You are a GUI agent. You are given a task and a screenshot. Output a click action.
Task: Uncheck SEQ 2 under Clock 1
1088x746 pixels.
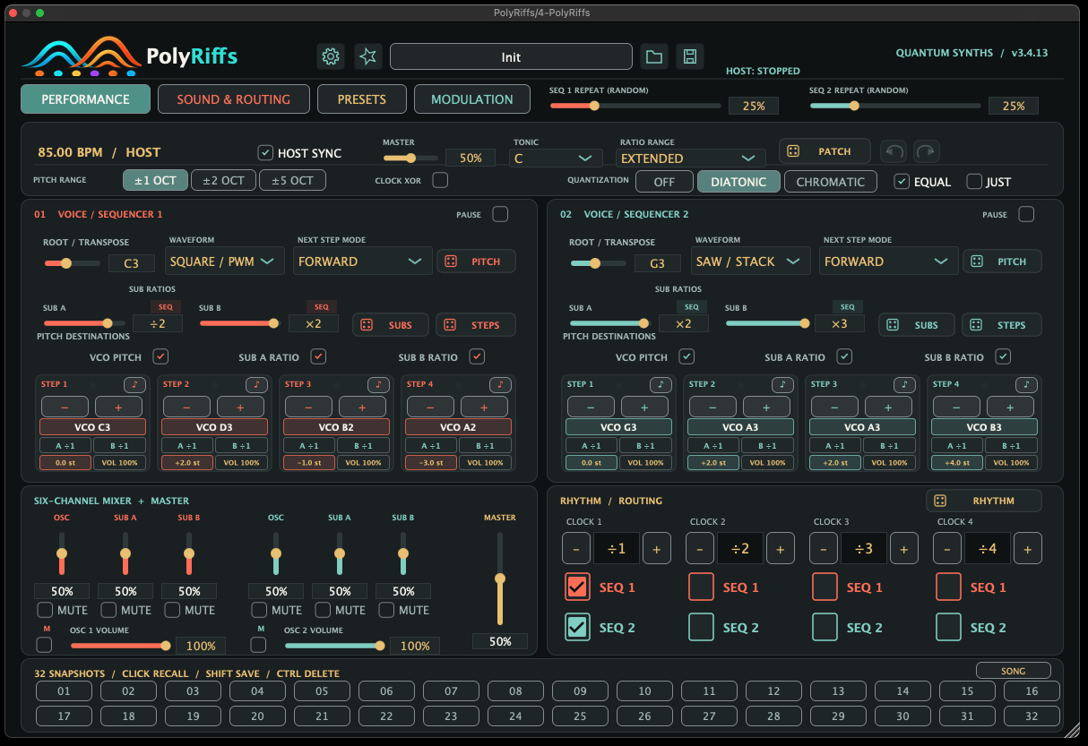577,627
